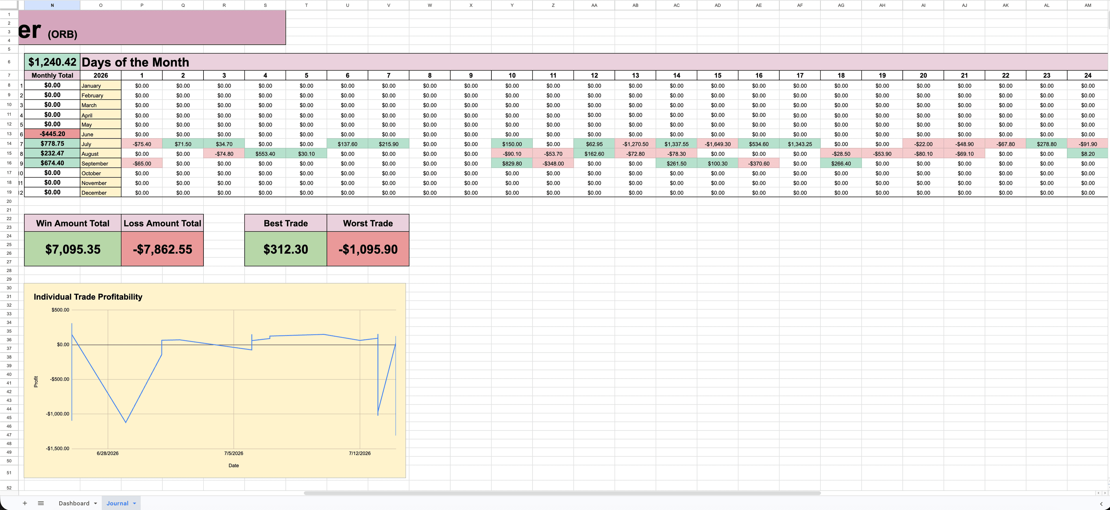Click the 2026 year cell

[x=101, y=75]
